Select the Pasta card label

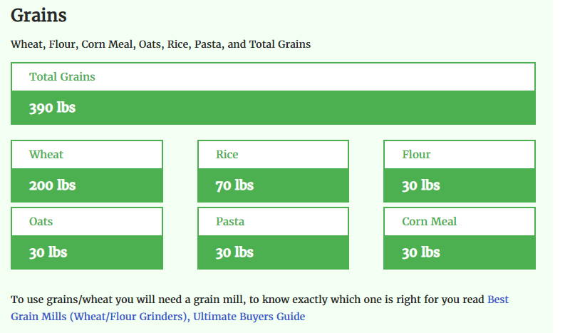(230, 222)
